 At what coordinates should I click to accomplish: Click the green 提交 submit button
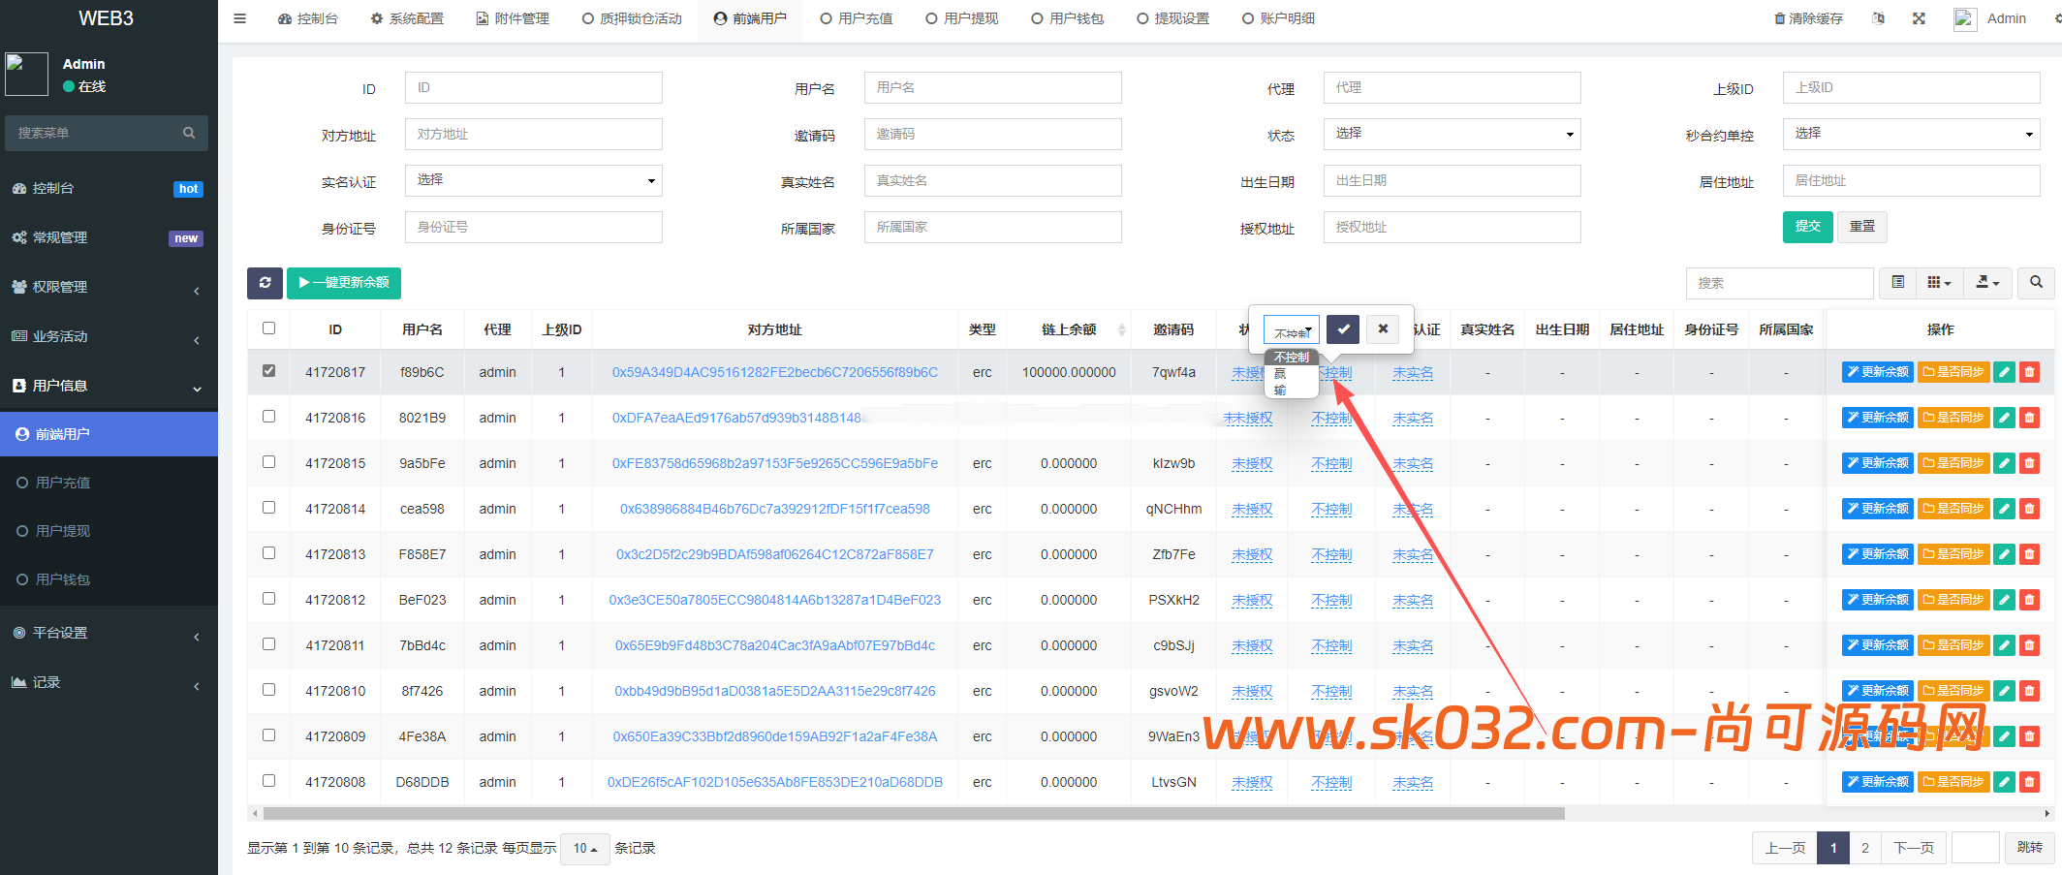tap(1807, 227)
